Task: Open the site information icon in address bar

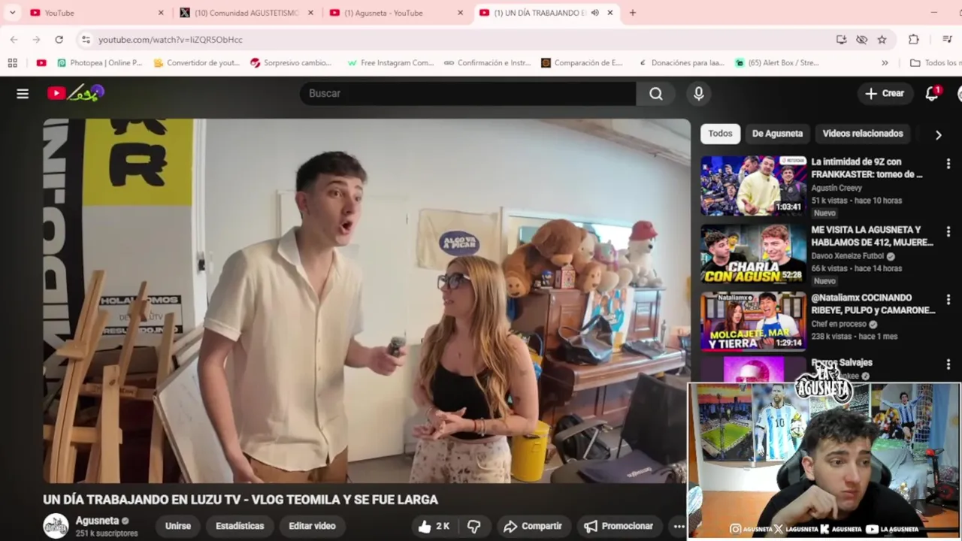Action: (86, 39)
